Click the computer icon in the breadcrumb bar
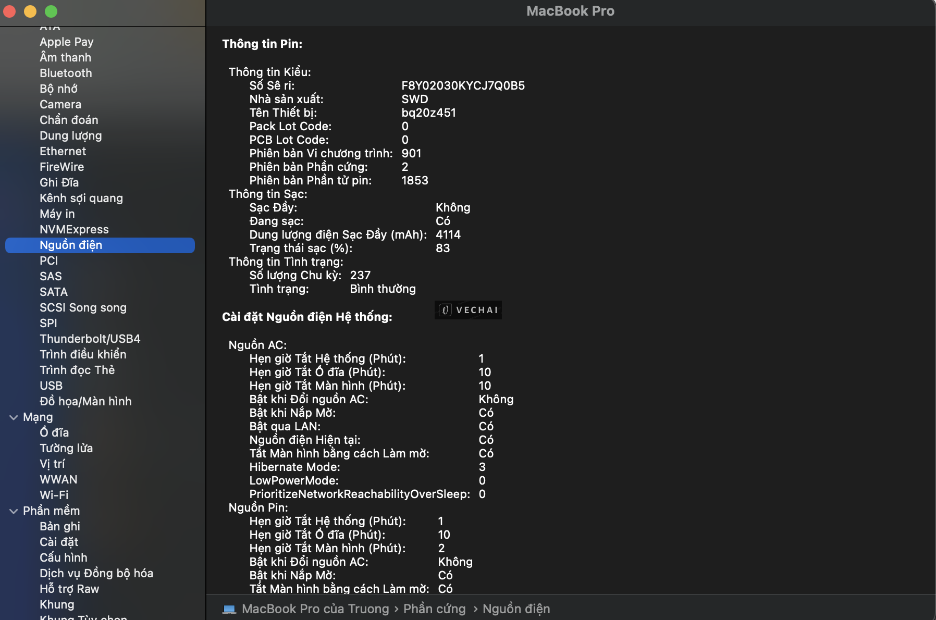This screenshot has width=936, height=620. pyautogui.click(x=229, y=608)
